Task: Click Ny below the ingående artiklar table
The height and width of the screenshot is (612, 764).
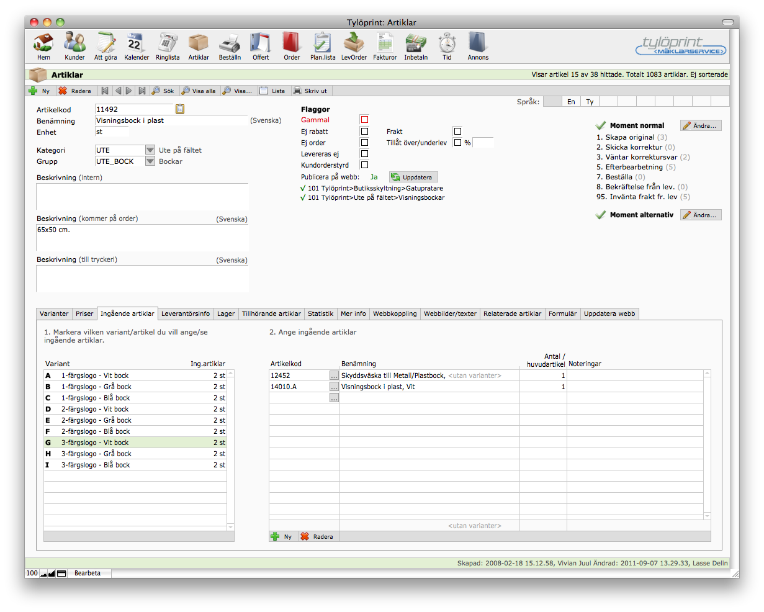Action: pyautogui.click(x=282, y=537)
